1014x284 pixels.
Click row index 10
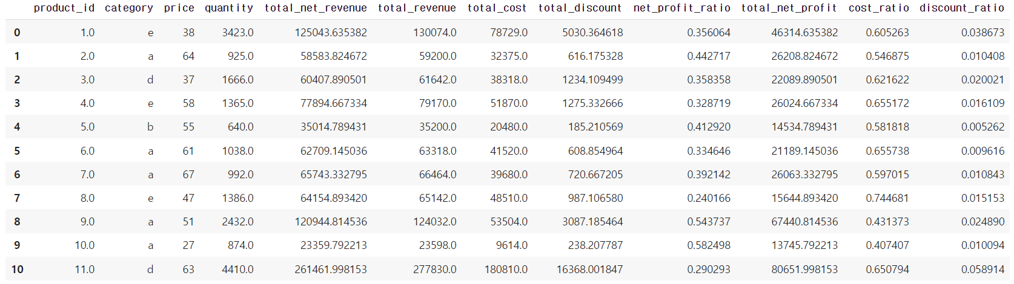coord(18,269)
